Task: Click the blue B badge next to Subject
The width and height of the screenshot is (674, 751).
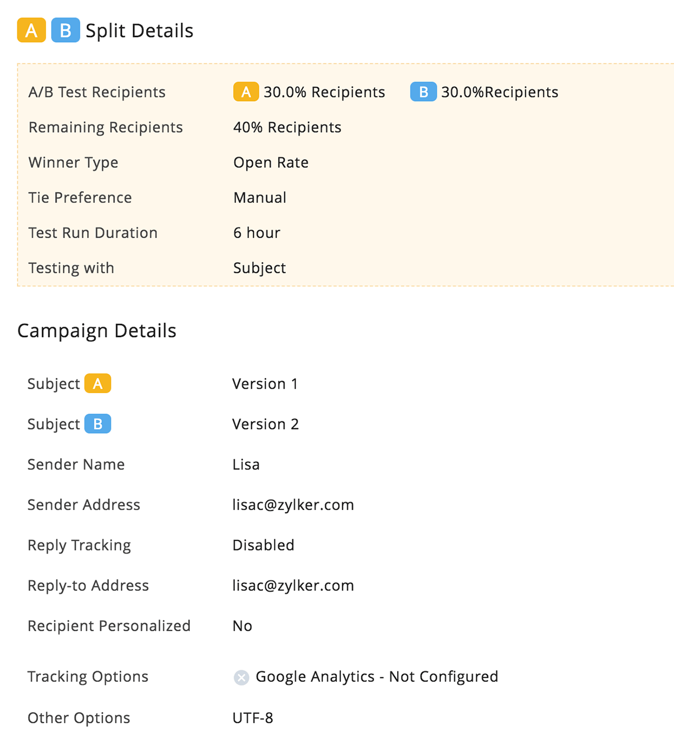Action: coord(98,424)
